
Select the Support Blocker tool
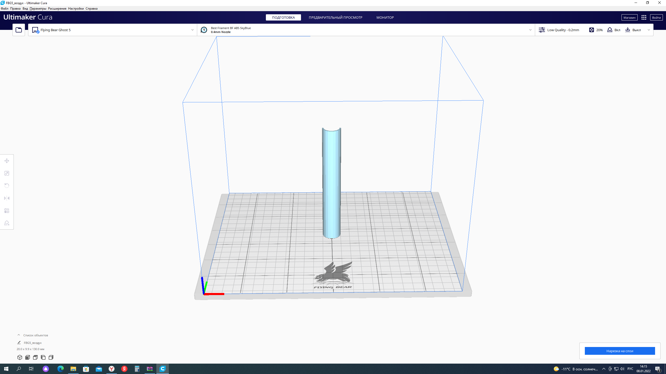tap(7, 223)
